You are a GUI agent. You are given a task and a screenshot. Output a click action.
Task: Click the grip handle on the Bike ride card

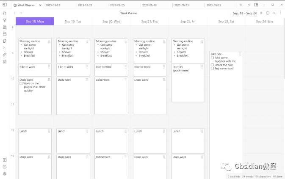tap(240, 54)
